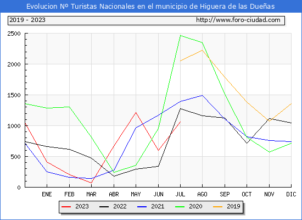The image size is (302, 220).
Task: Click the orange 2019 line end point at DIC
Action: tap(291, 104)
